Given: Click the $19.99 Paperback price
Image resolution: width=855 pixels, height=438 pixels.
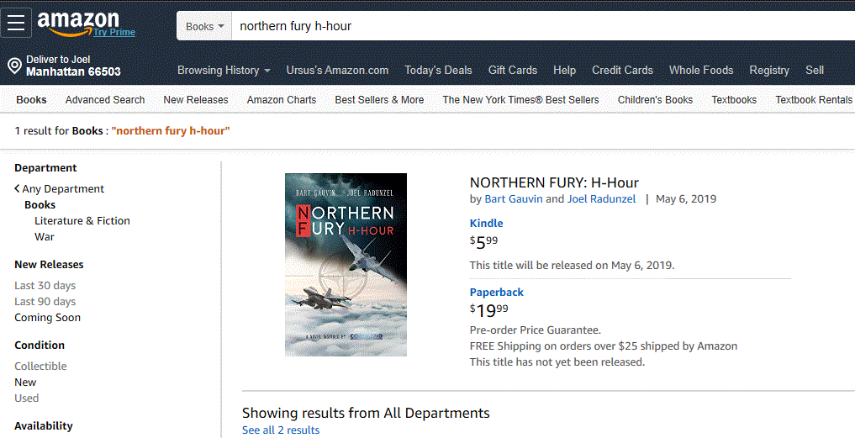Looking at the screenshot, I should (489, 310).
